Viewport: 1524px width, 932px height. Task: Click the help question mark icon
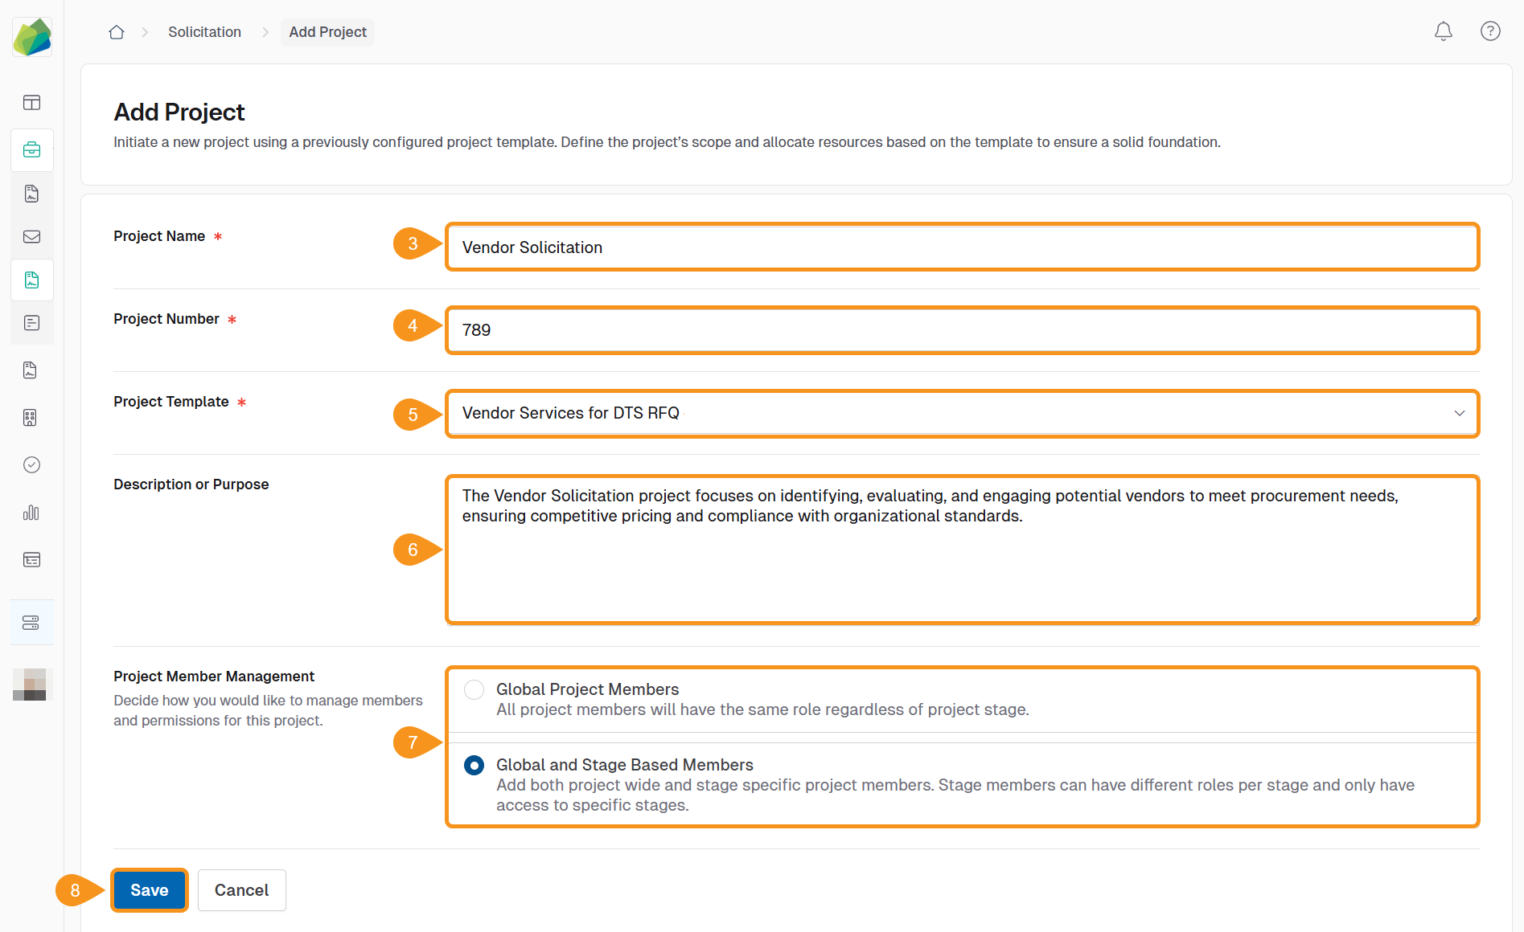[x=1489, y=31]
